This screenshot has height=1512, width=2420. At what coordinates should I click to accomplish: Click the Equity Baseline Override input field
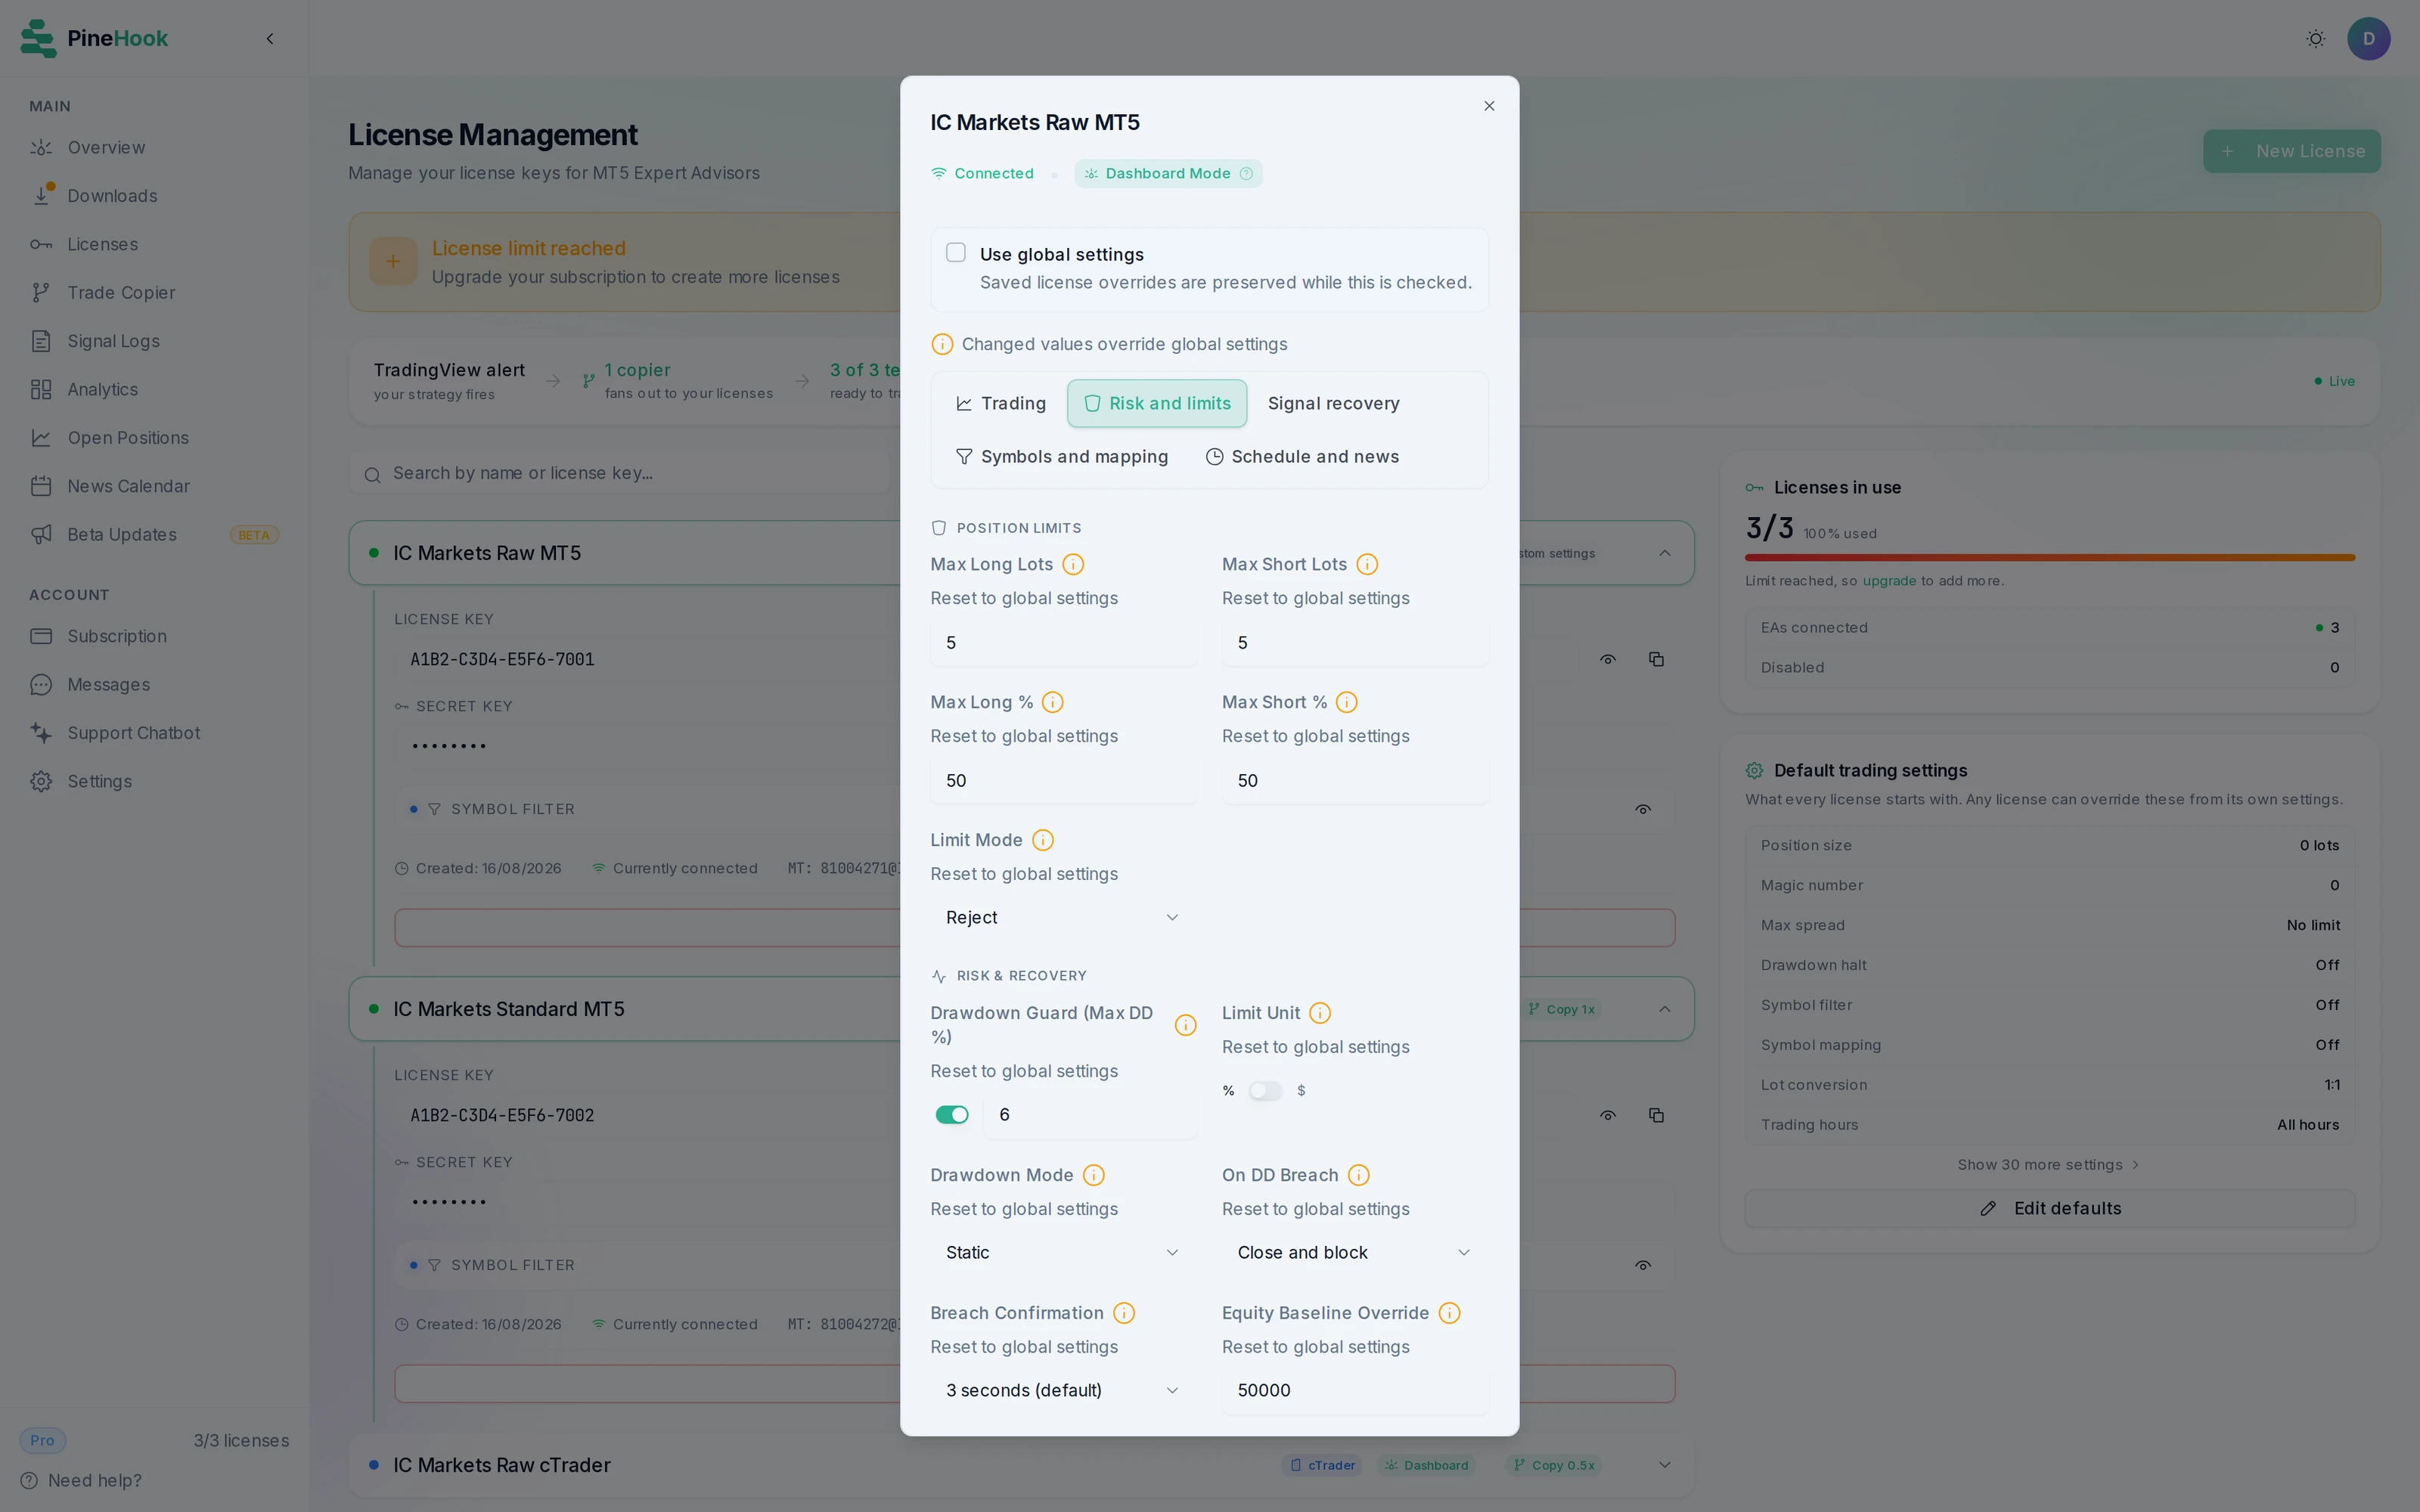click(x=1354, y=1391)
